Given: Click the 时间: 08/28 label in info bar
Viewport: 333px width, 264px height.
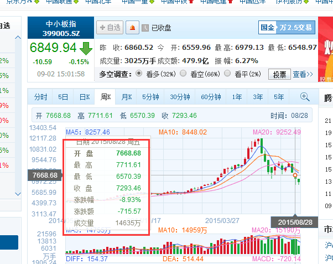Looking at the screenshot, I should pos(289,116).
